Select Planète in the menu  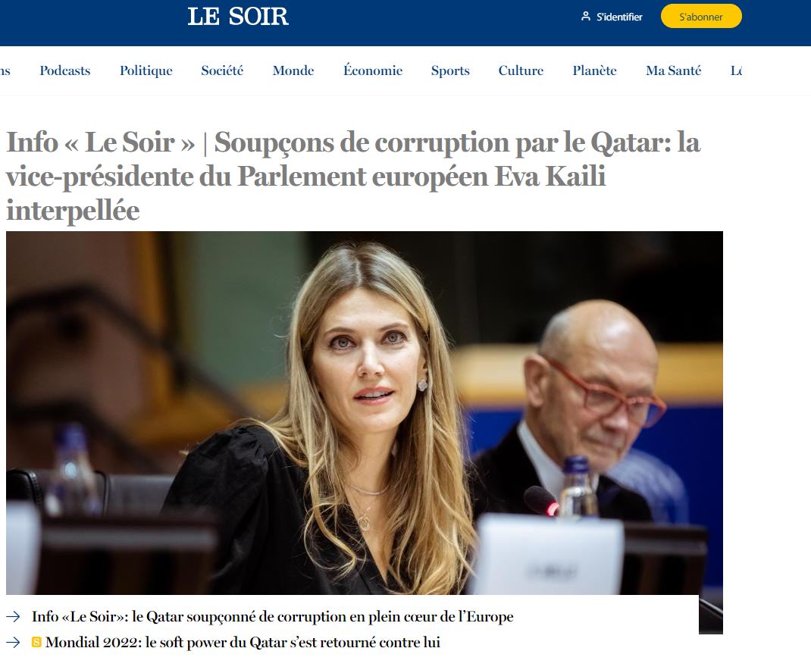pos(594,70)
